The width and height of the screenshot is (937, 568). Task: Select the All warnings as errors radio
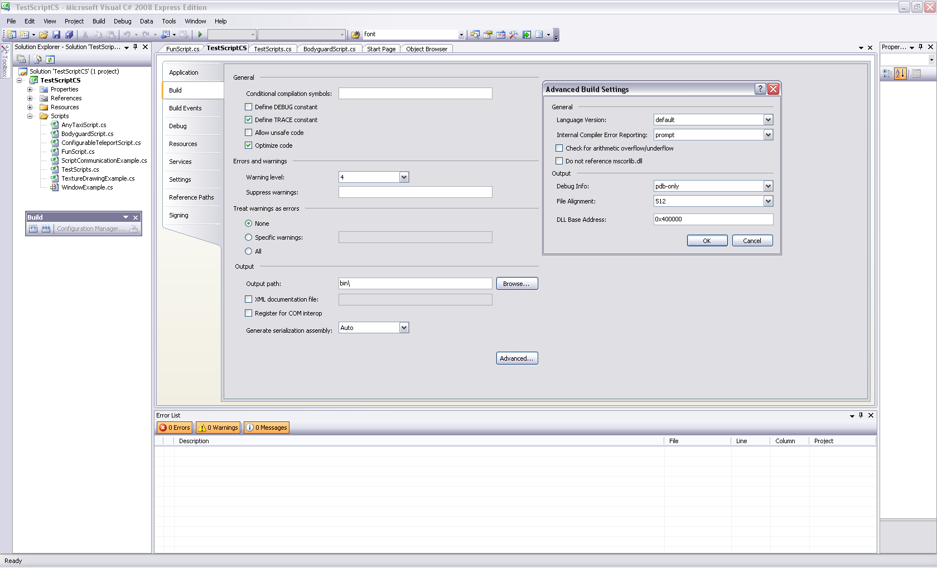pyautogui.click(x=249, y=251)
